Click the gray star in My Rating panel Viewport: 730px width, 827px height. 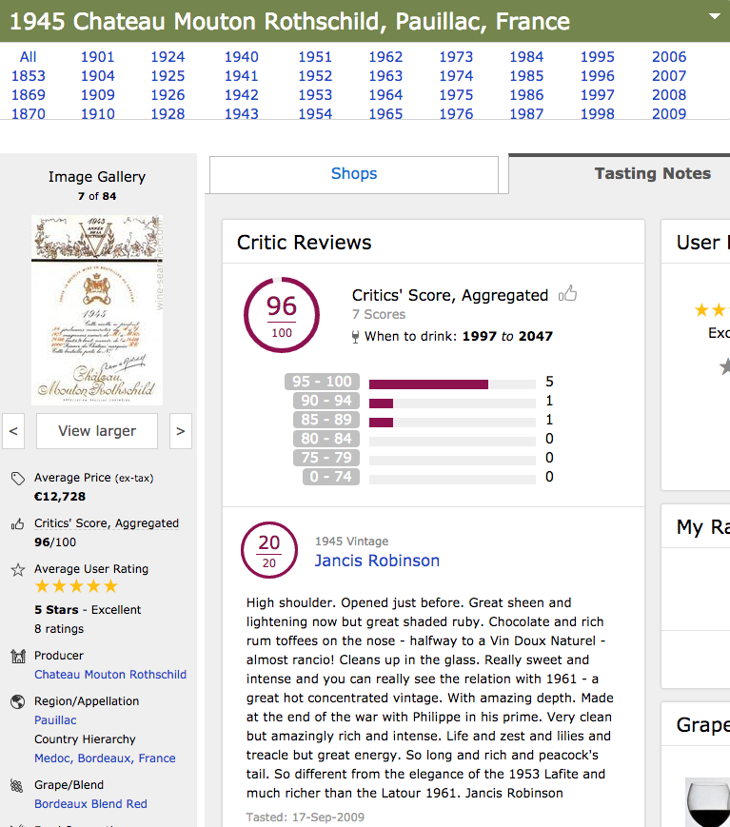(726, 364)
